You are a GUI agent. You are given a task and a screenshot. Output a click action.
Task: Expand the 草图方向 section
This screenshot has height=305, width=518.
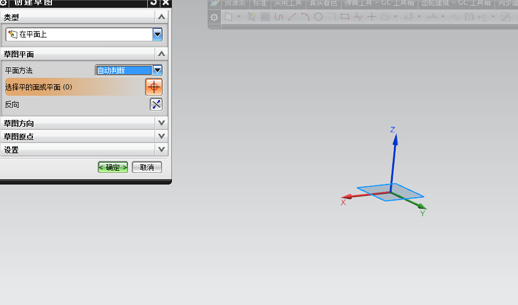(x=161, y=123)
